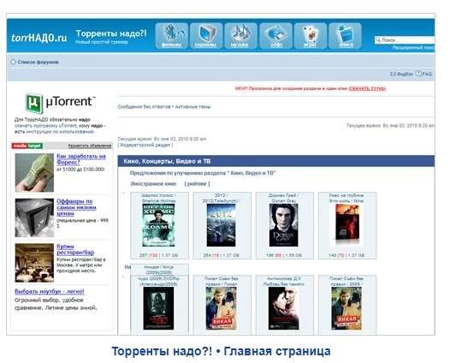Click the Торренты надо?! header slogan
450x363 pixels.
111,33
